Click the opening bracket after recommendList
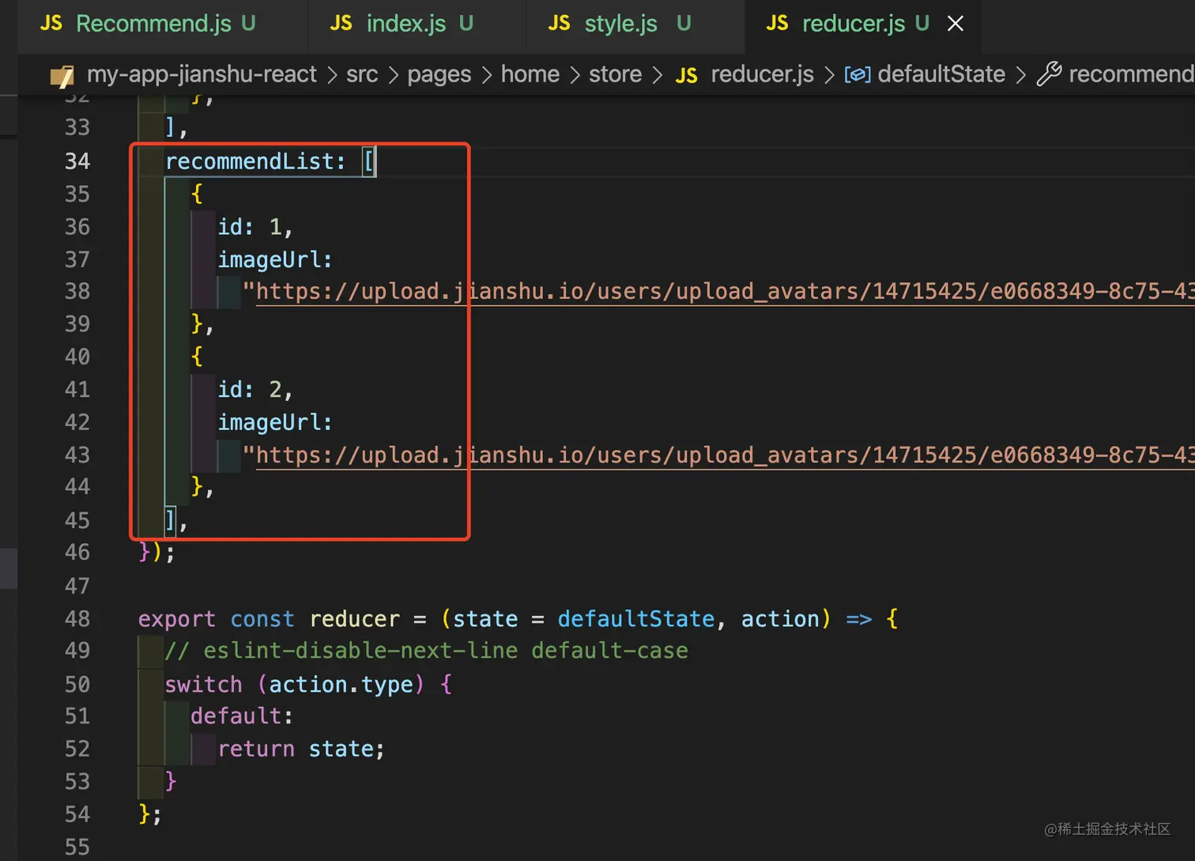The image size is (1195, 861). [x=369, y=161]
